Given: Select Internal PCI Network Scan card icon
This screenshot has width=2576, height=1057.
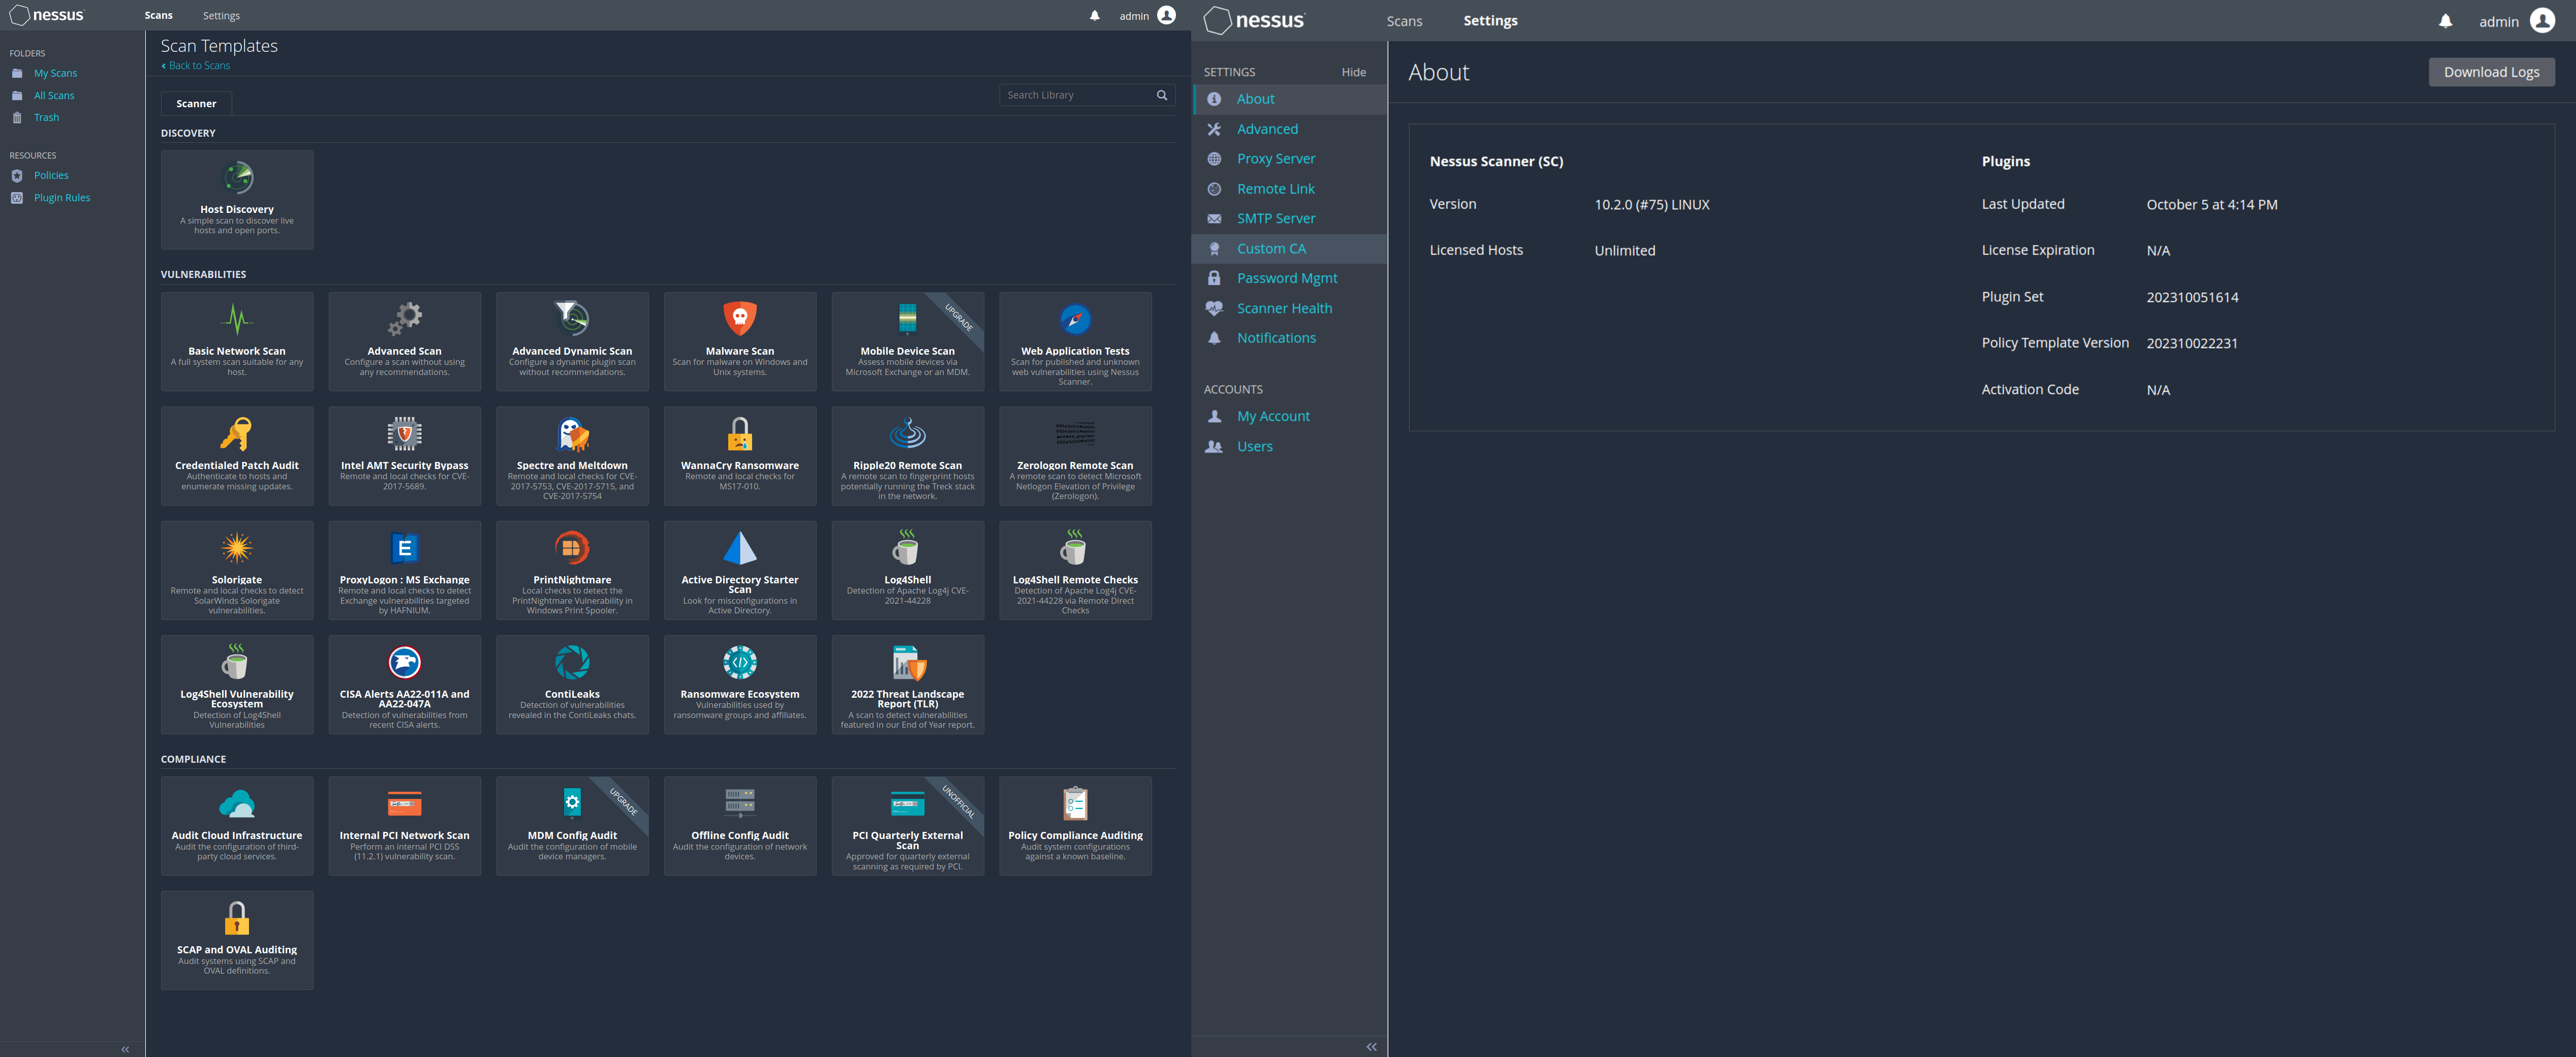Looking at the screenshot, I should pyautogui.click(x=404, y=803).
